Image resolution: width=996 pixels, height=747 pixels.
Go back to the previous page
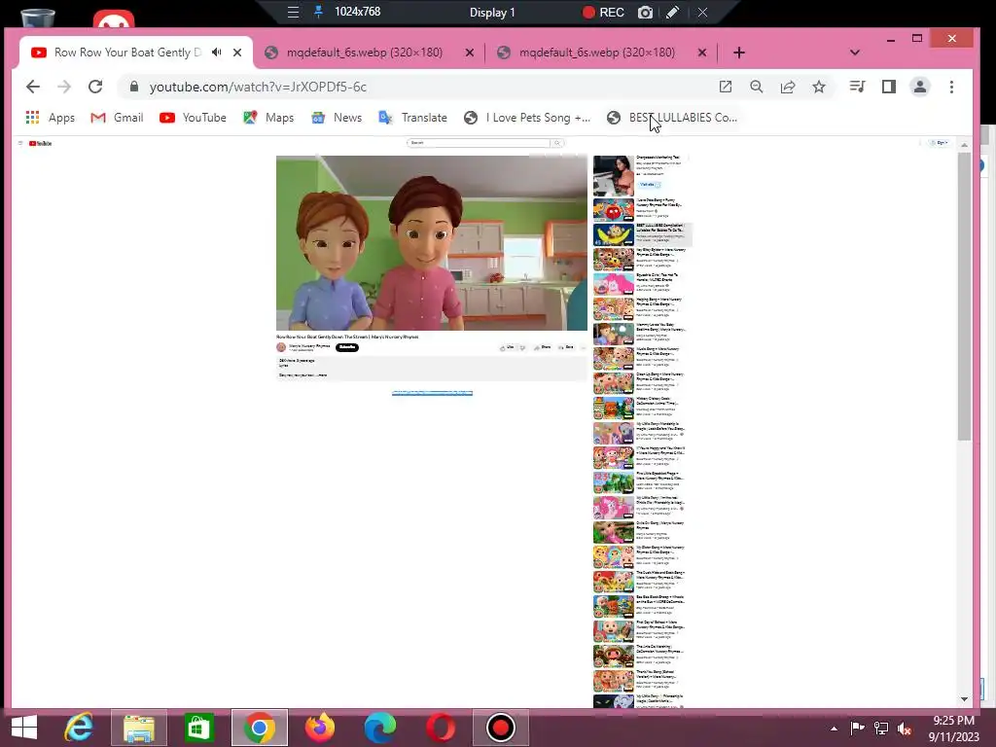pyautogui.click(x=33, y=87)
